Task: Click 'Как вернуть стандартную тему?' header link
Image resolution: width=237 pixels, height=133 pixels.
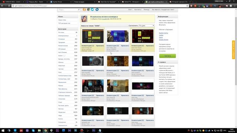Action: pyautogui.click(x=163, y=10)
